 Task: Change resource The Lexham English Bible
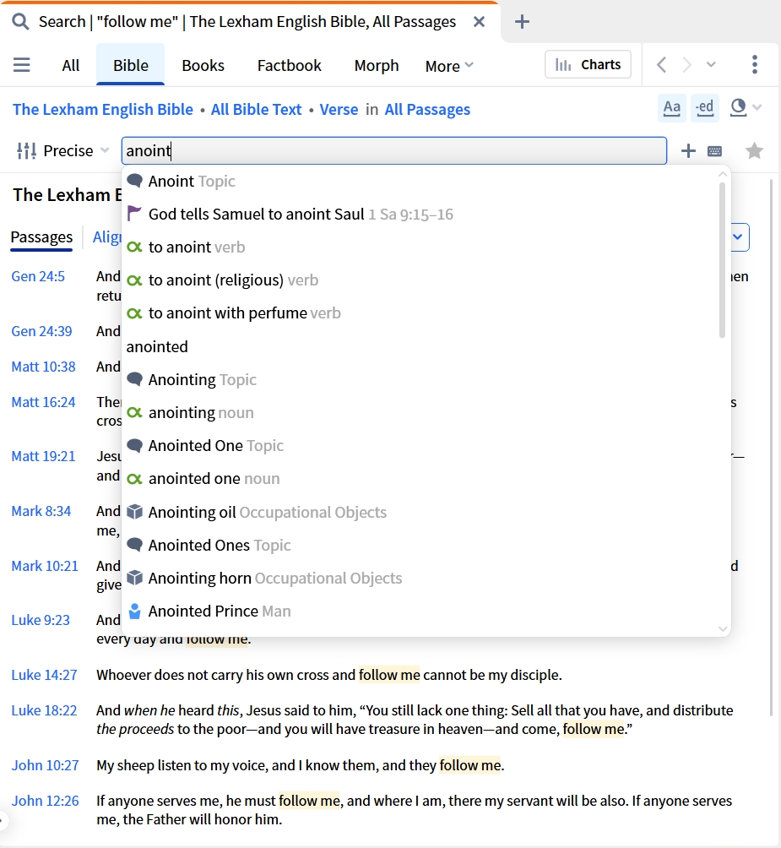click(103, 110)
